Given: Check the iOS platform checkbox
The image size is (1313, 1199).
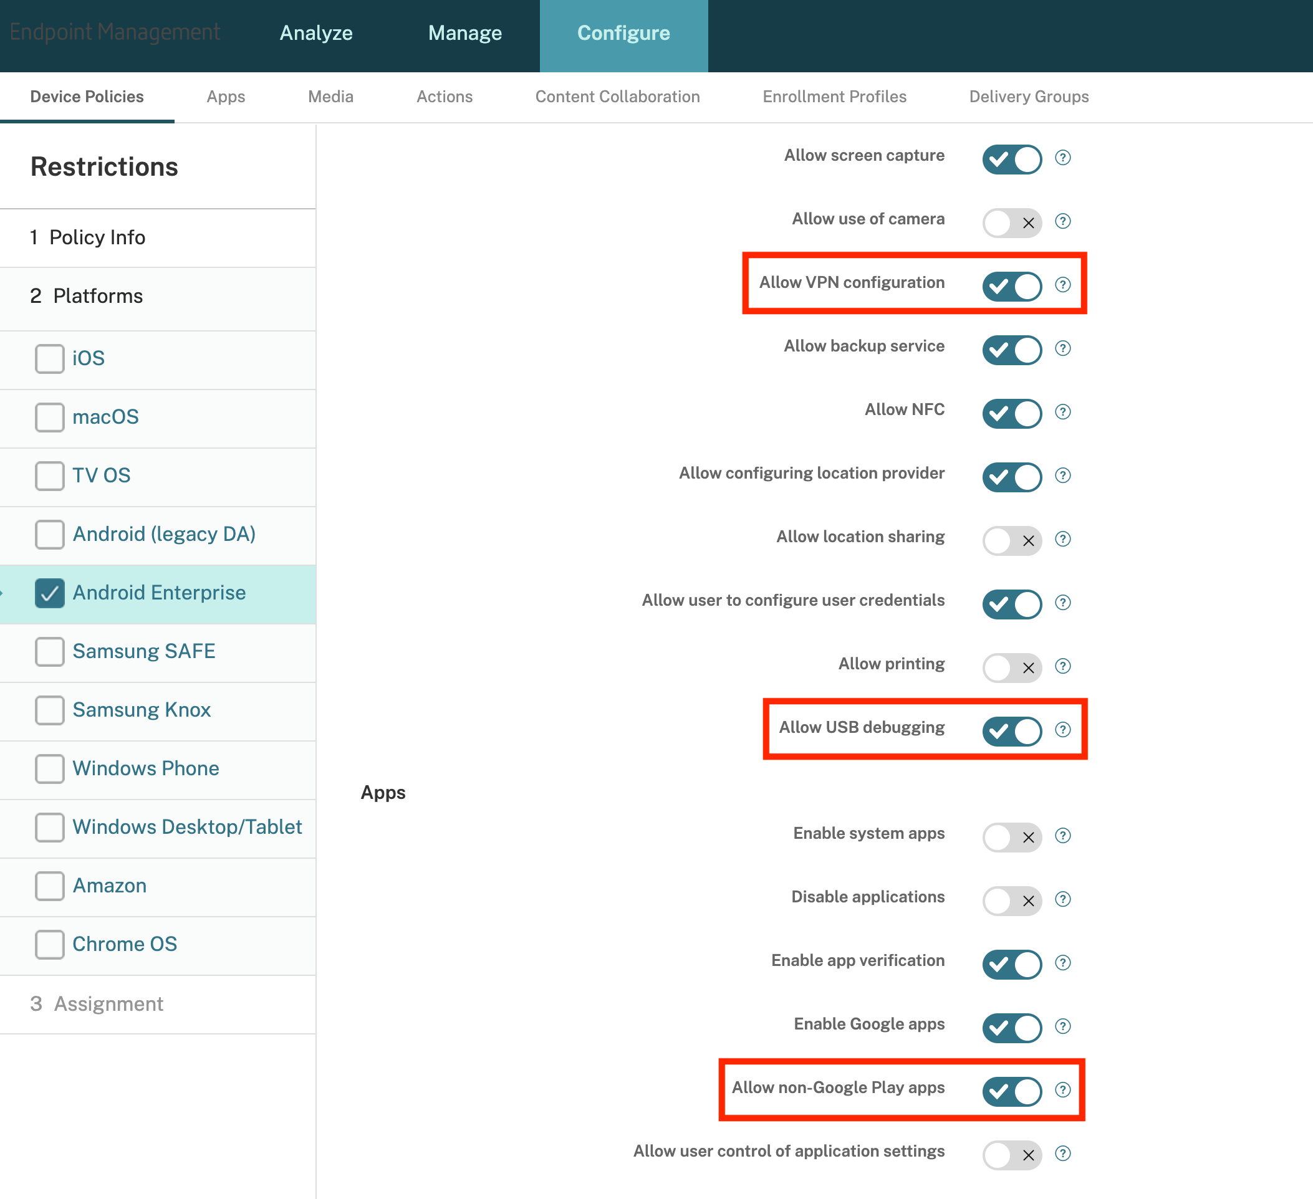Looking at the screenshot, I should pyautogui.click(x=49, y=359).
